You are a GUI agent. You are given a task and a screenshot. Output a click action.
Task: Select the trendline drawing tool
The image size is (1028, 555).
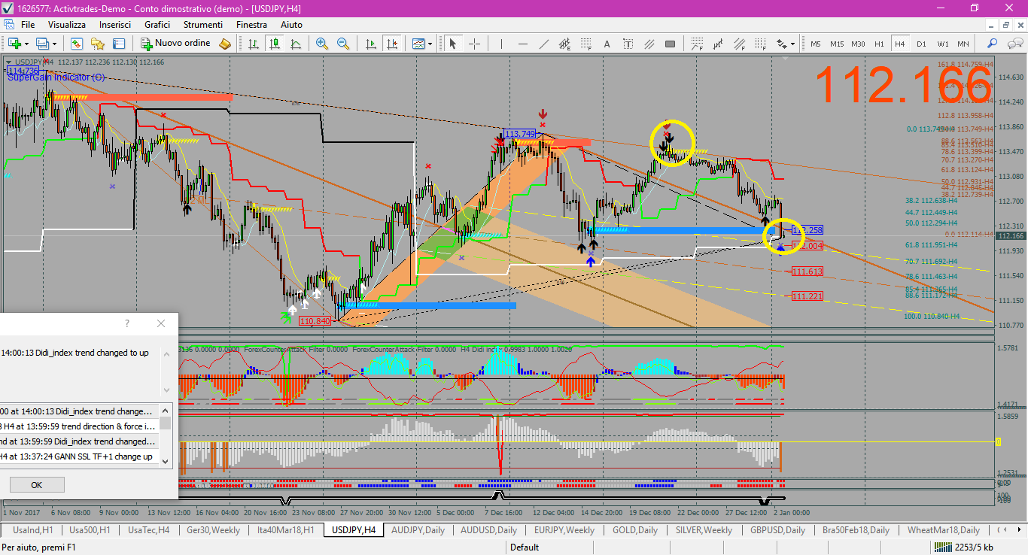point(544,44)
